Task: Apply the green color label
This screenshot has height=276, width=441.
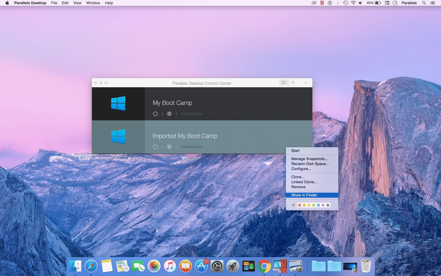Action: click(314, 205)
